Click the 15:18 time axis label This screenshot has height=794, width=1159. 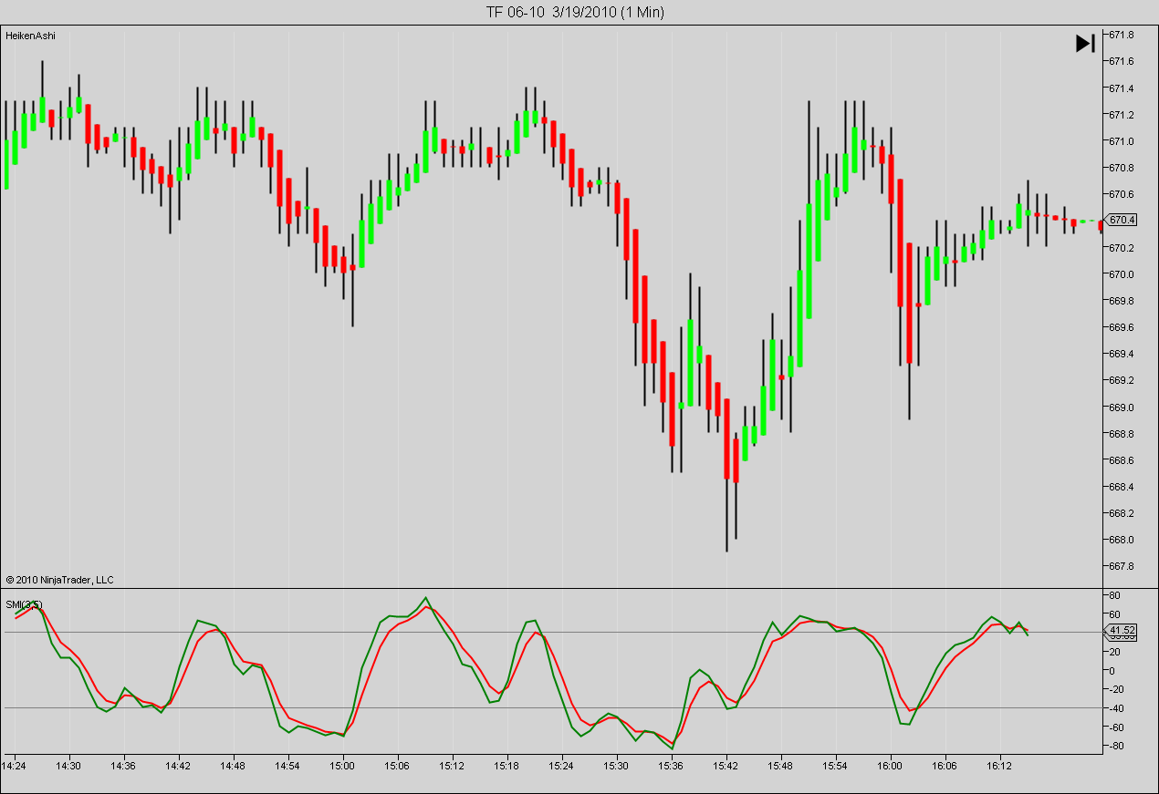click(507, 766)
